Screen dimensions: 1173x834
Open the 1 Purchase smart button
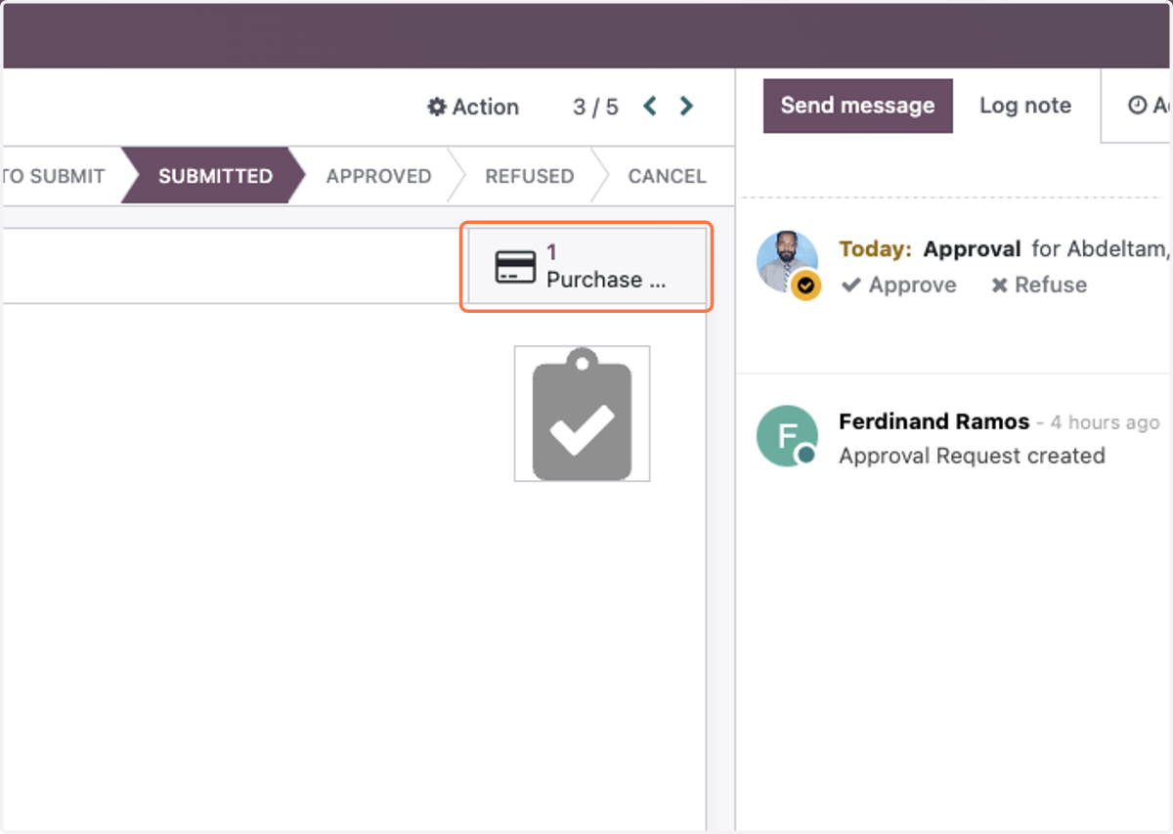[587, 266]
